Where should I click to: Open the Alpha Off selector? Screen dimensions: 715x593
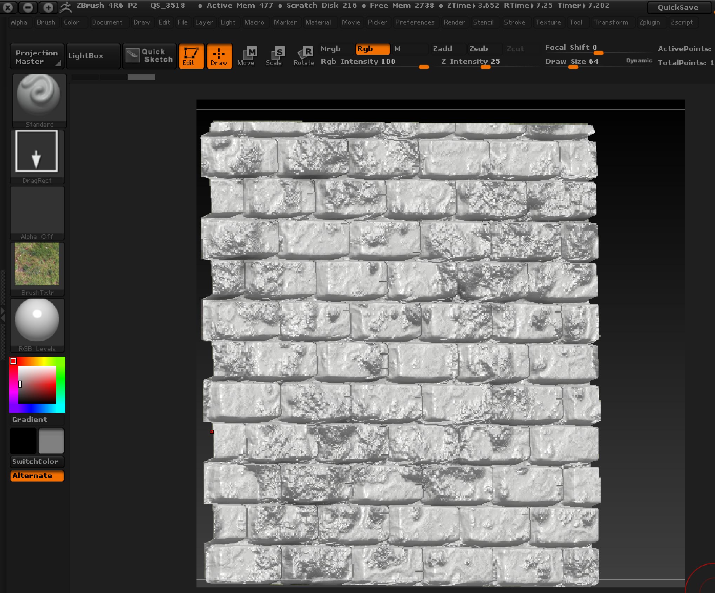click(37, 212)
